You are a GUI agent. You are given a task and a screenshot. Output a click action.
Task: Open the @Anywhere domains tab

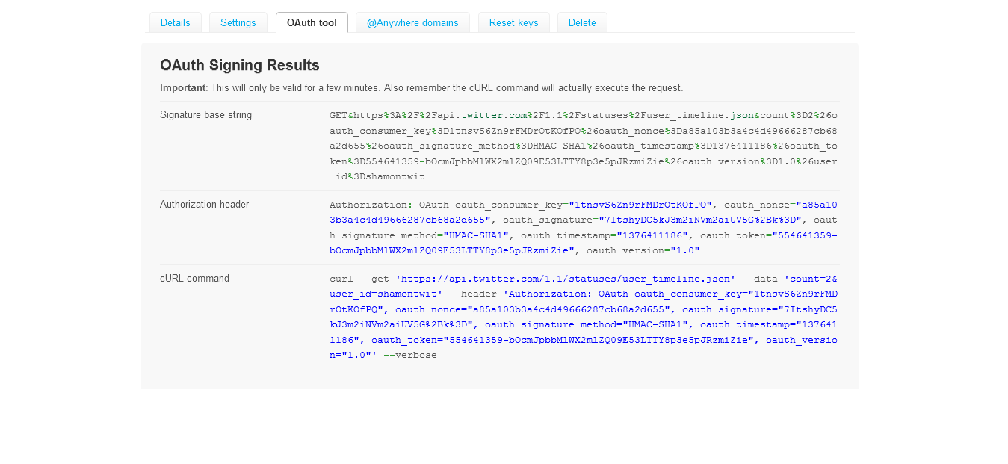(x=412, y=22)
